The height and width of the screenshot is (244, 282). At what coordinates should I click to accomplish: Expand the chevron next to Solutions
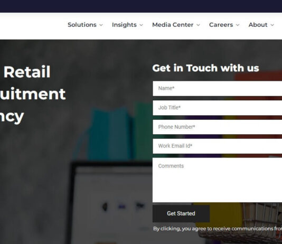(101, 25)
